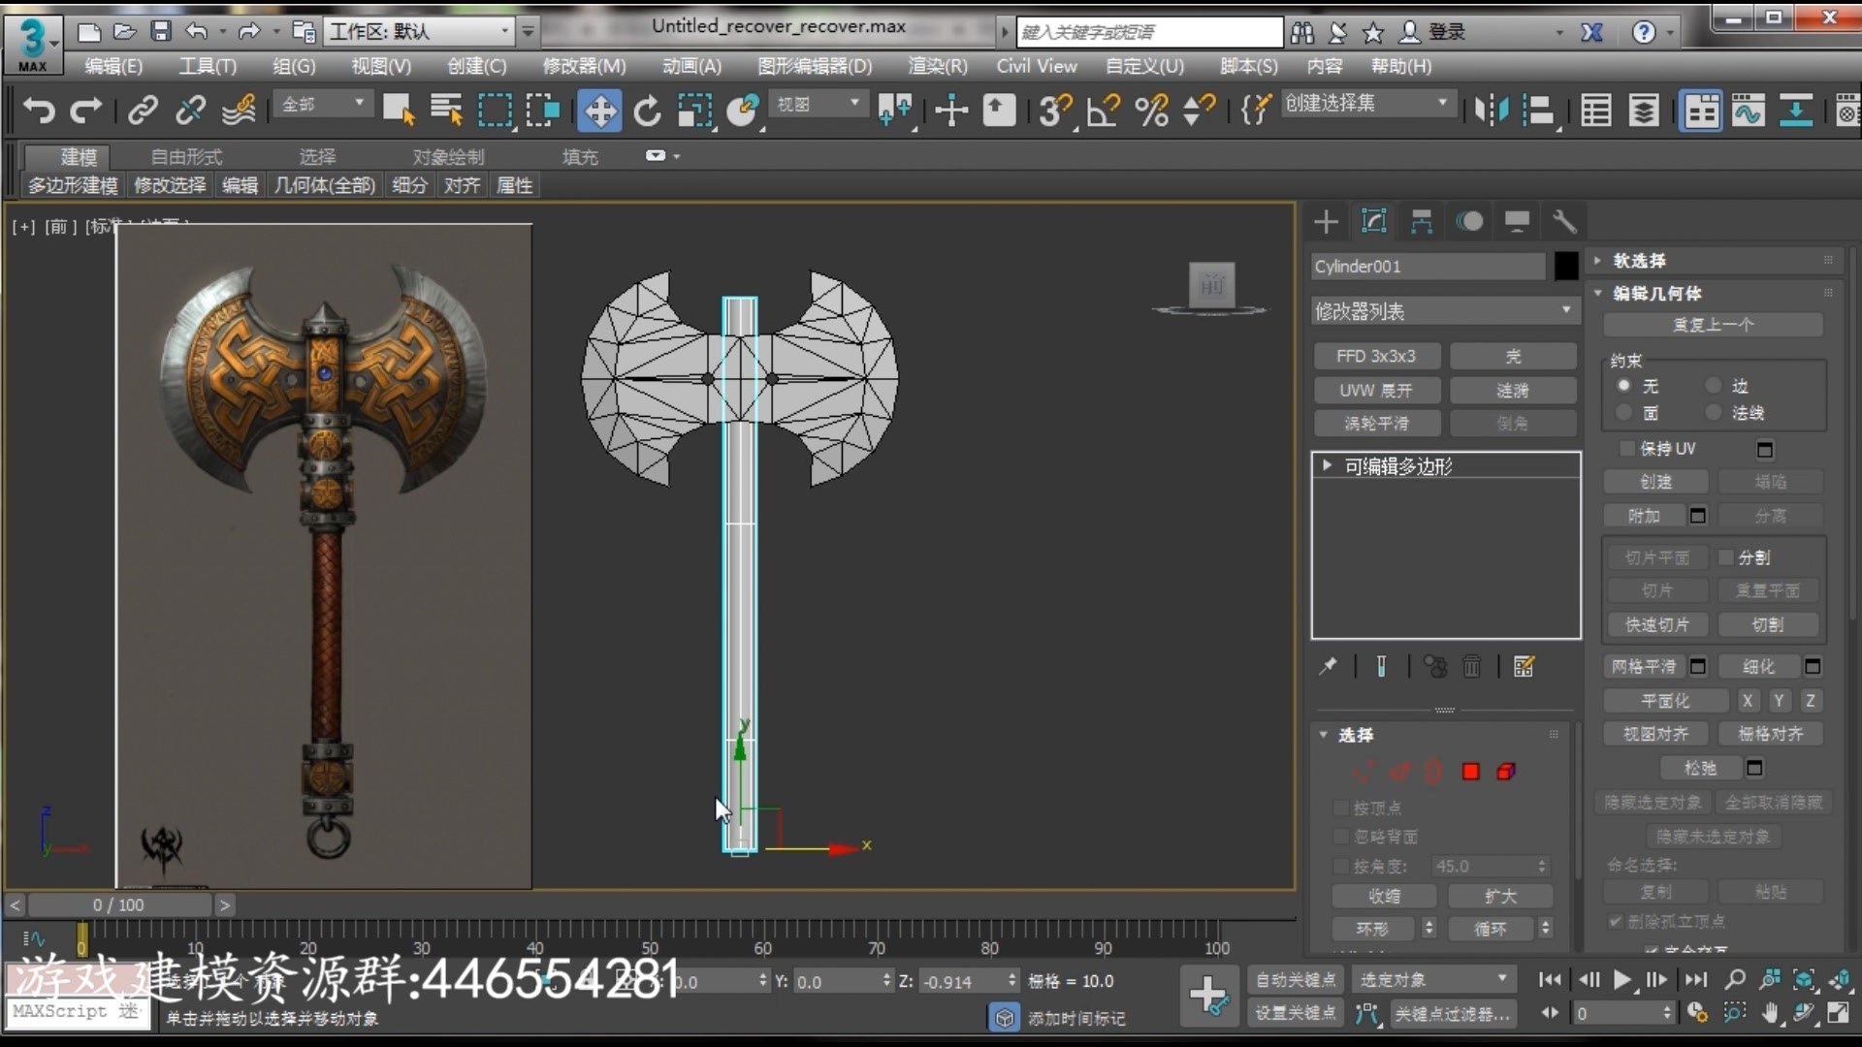Open the Utilities wrench panel tab
Screen dimensions: 1862x1047
[x=1564, y=221]
